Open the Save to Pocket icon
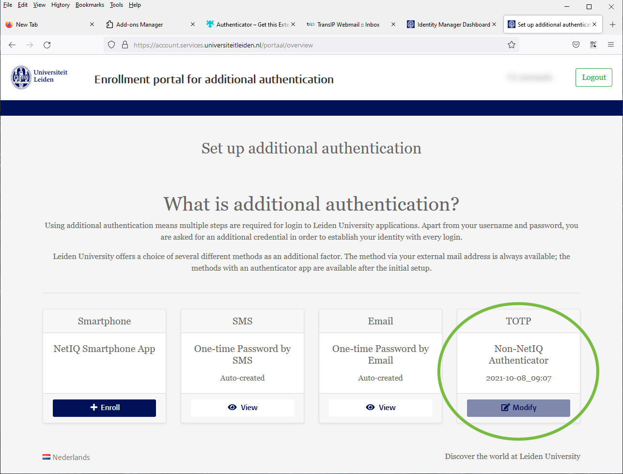The image size is (623, 474). (x=576, y=45)
